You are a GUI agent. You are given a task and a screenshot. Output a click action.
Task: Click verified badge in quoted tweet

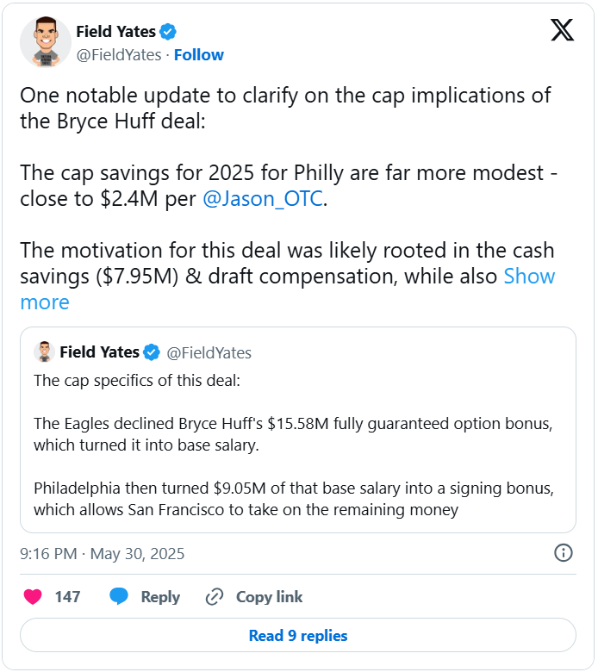(152, 352)
